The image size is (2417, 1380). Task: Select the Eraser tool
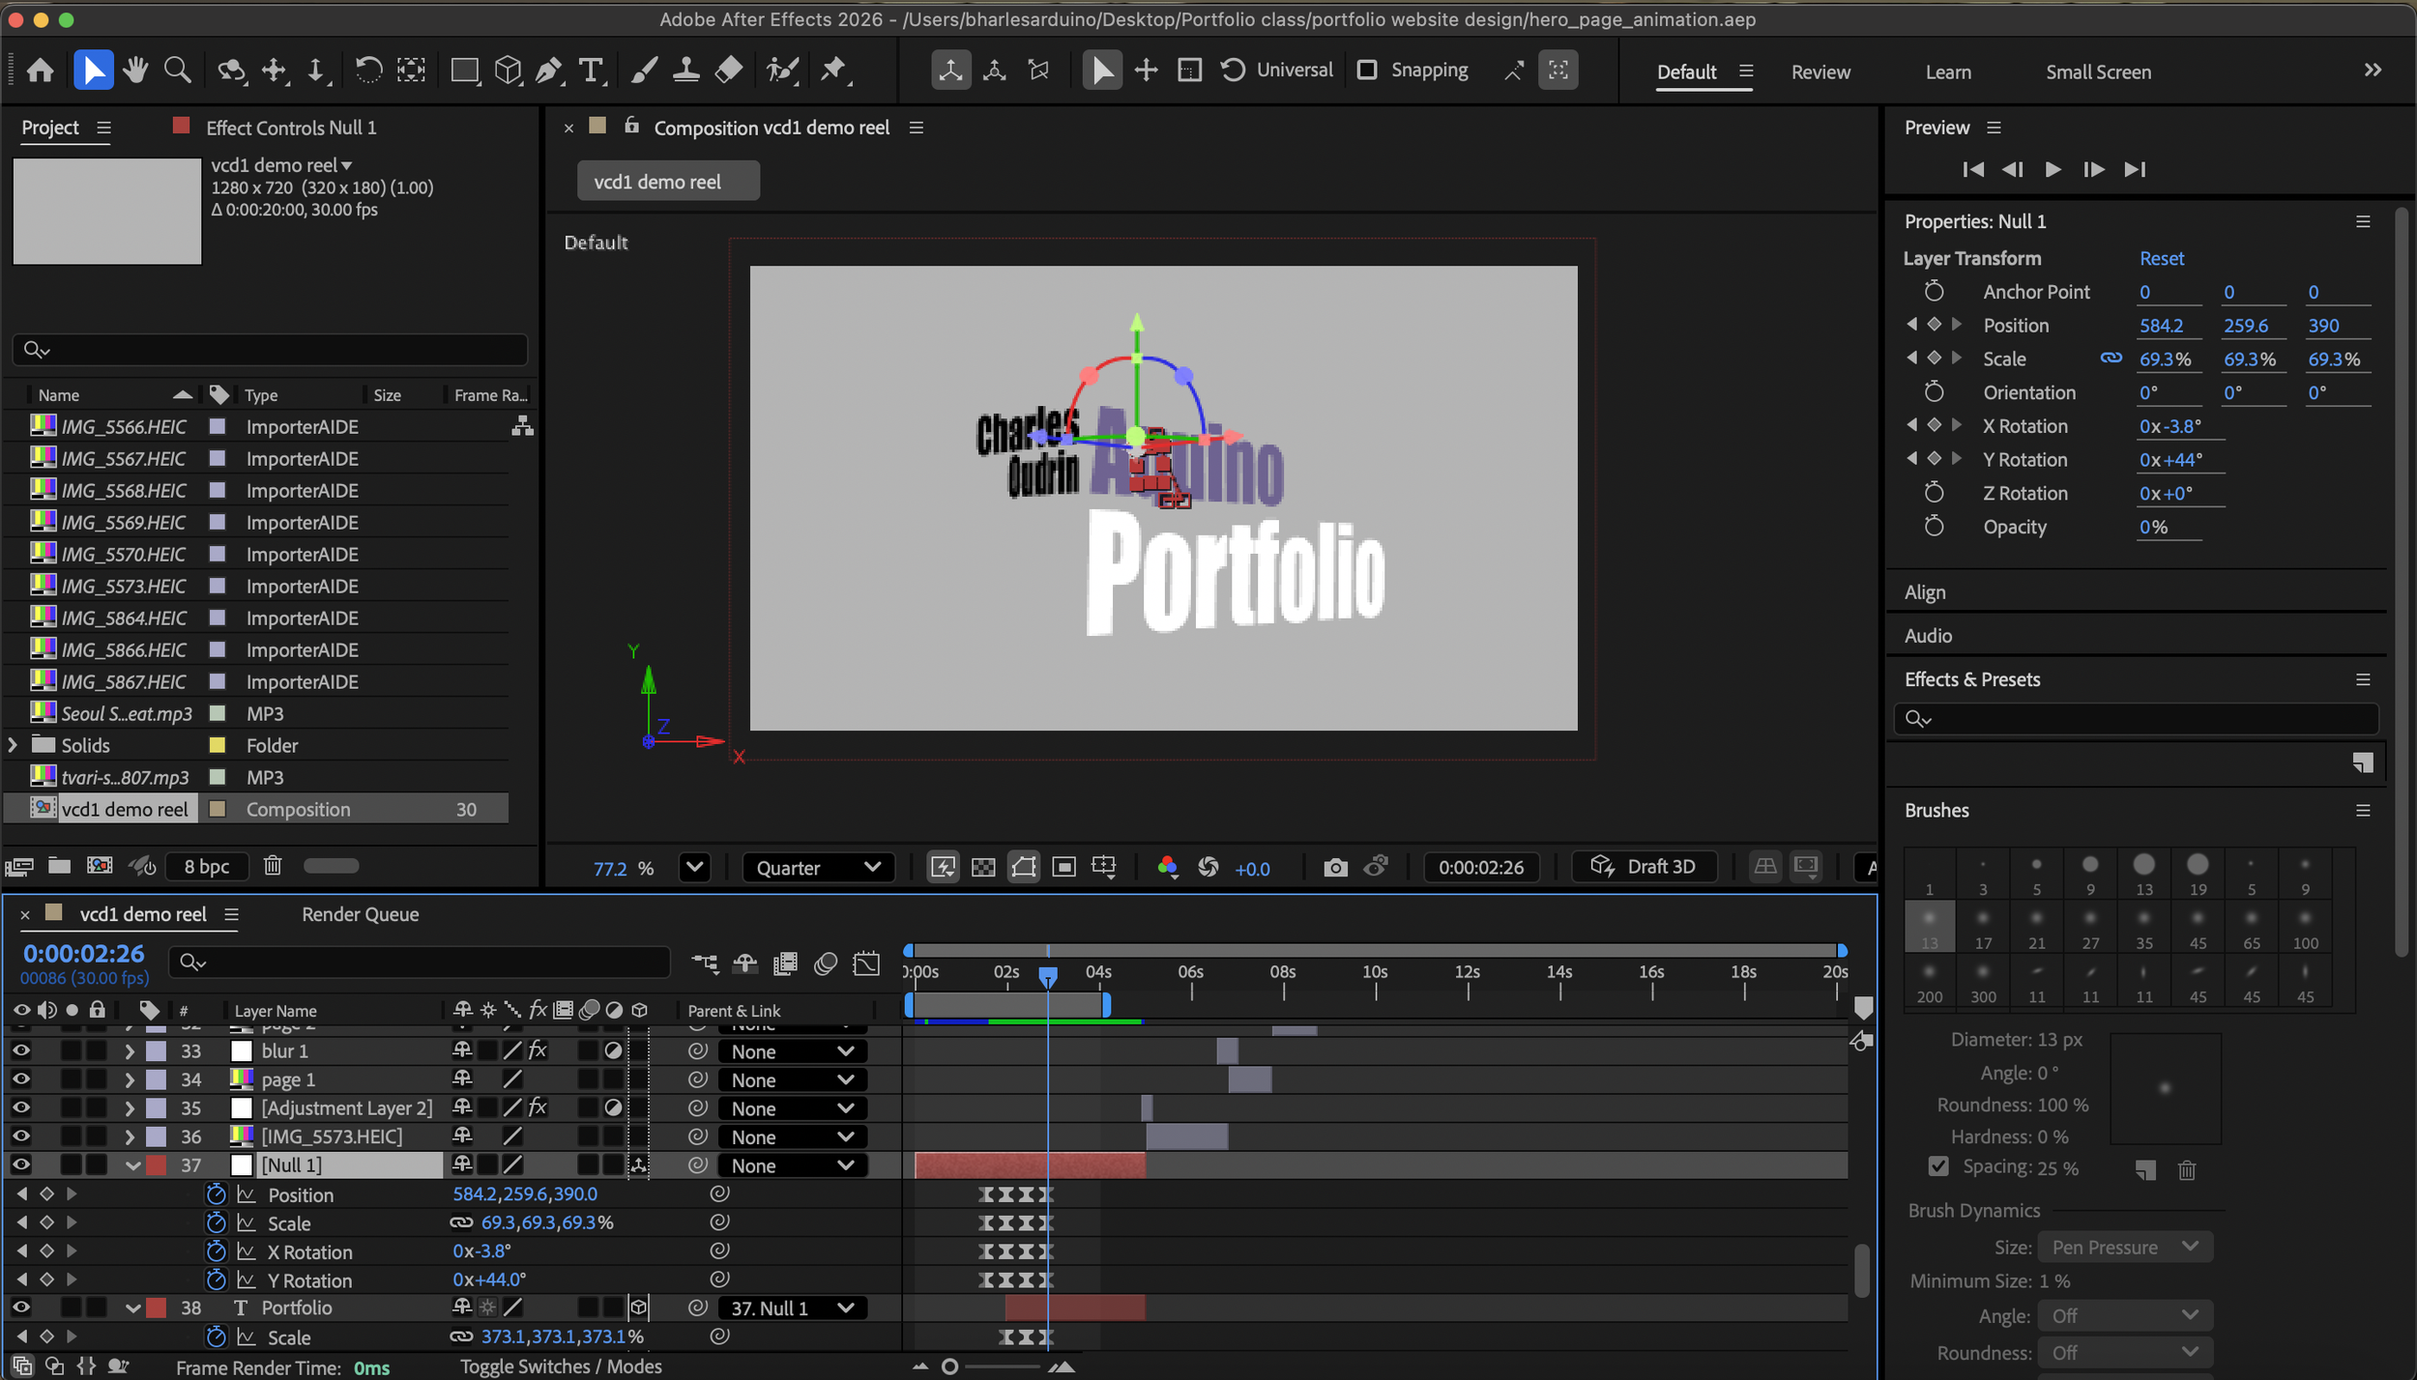click(729, 71)
